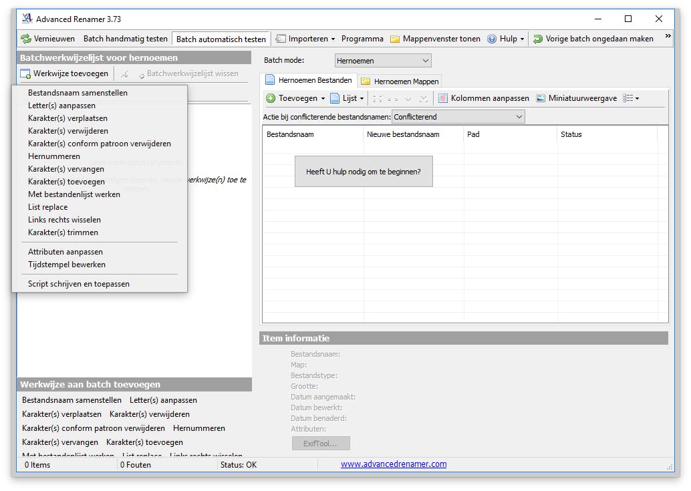The width and height of the screenshot is (691, 491).
Task: Expand the view mode dropdown arrow
Action: [638, 99]
